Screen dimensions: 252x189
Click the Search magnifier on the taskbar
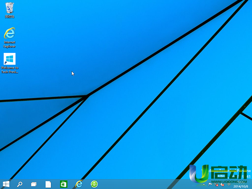tap(19, 184)
